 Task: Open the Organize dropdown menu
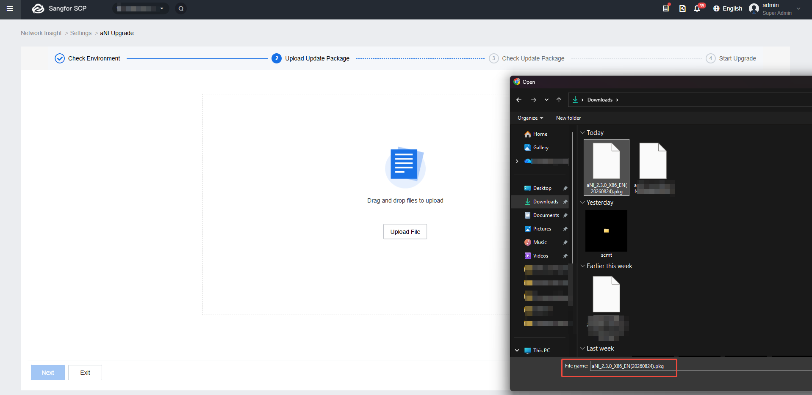530,118
